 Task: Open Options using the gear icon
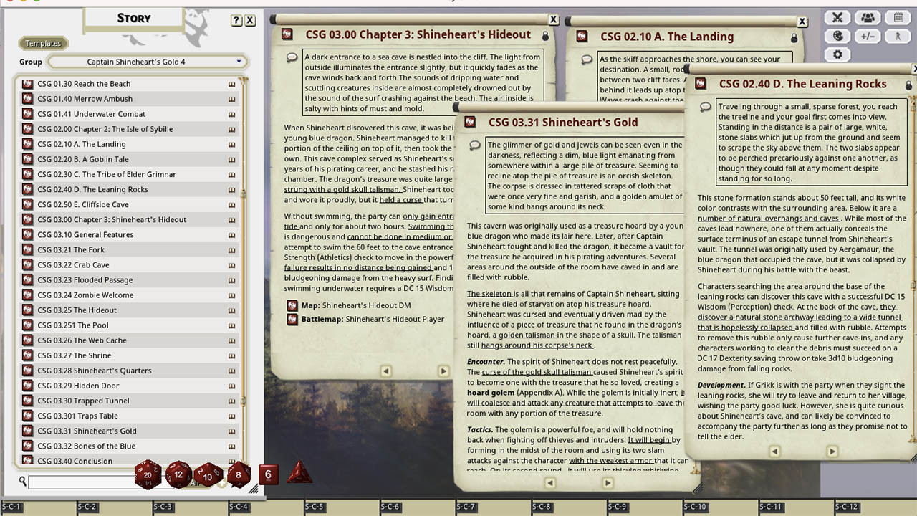tap(837, 54)
